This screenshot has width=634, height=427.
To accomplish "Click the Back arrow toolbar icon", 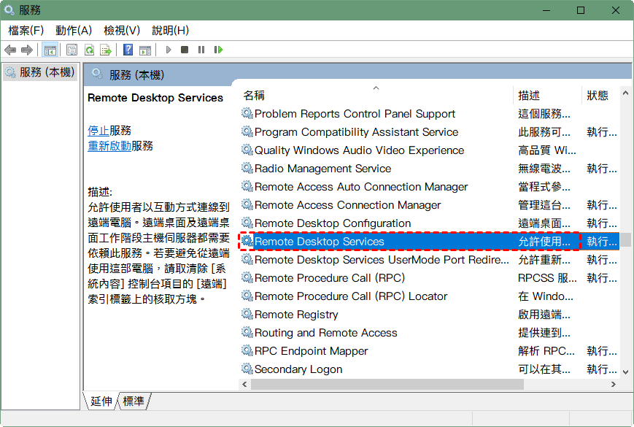I will (10, 50).
